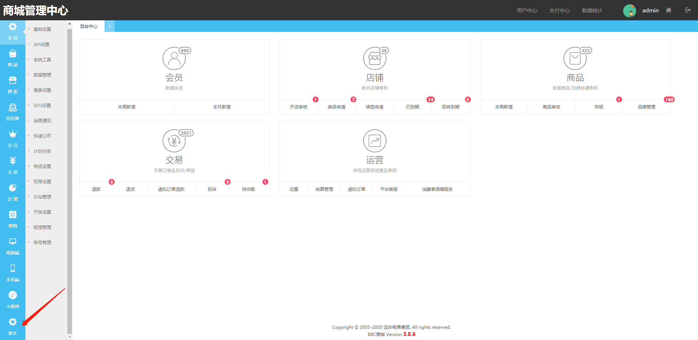Open 计划任务 menu item

coord(43,151)
